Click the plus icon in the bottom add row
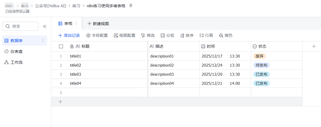The height and width of the screenshot is (127, 321). point(60,102)
